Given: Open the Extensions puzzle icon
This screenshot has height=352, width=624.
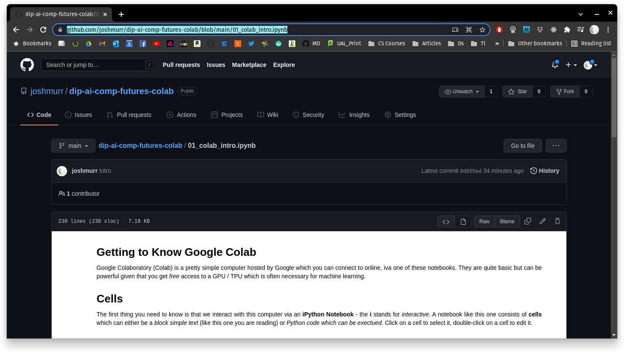Looking at the screenshot, I should click(x=567, y=30).
